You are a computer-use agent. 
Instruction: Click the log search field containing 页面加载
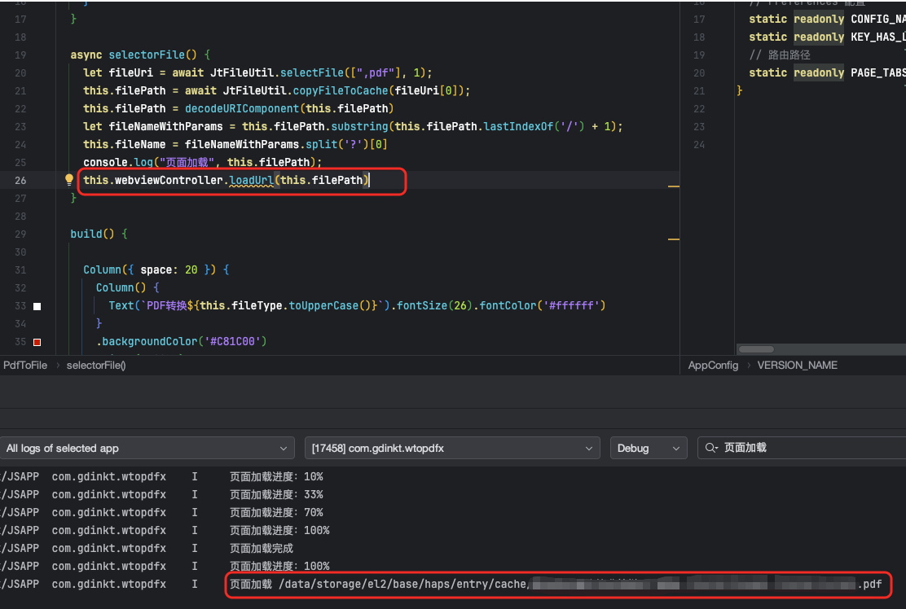coord(807,448)
